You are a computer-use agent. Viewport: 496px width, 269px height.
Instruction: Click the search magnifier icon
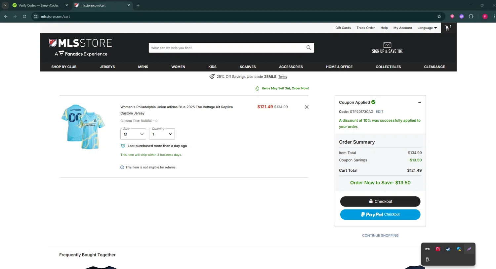[x=309, y=48]
